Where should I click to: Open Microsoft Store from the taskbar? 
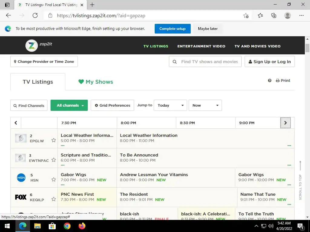pyautogui.click(x=52, y=226)
